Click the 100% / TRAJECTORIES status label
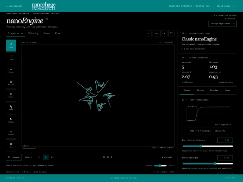The width and height of the screenshot is (243, 182). point(162,148)
